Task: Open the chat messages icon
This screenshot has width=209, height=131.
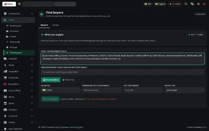Action: coord(192,4)
